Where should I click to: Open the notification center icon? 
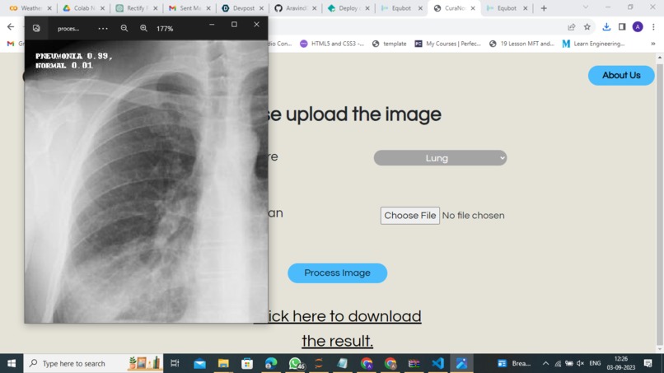(648, 363)
